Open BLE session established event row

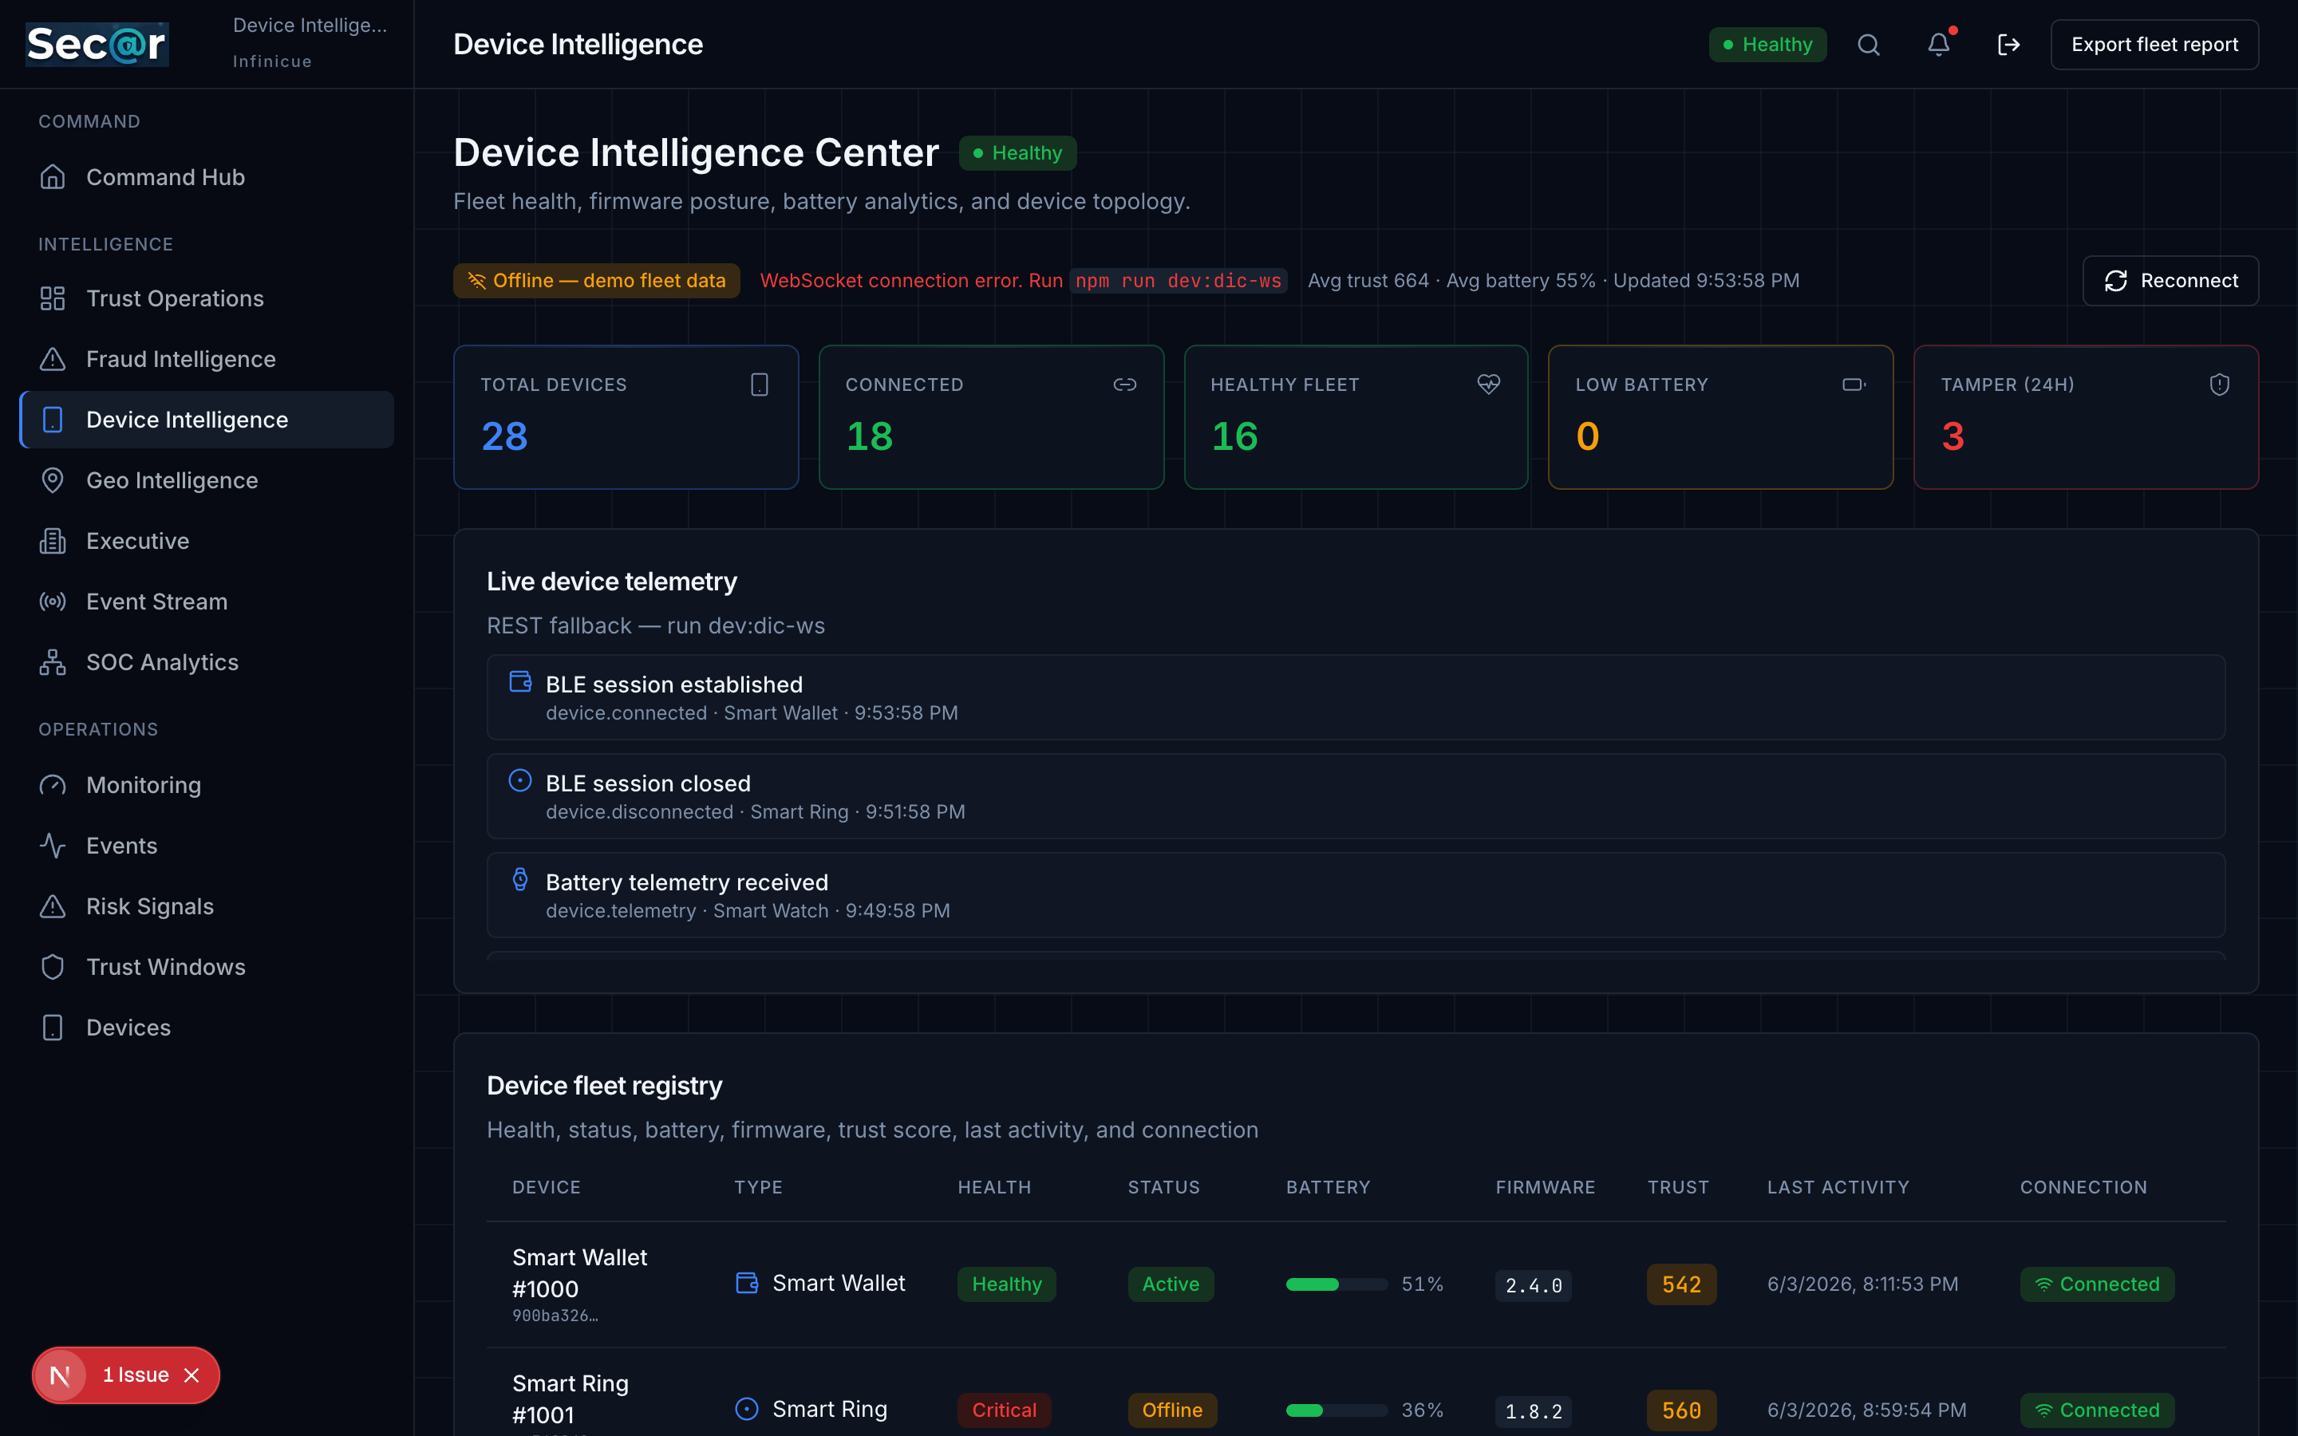point(1356,697)
